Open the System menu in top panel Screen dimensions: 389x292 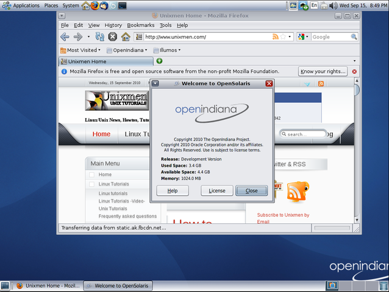pos(71,5)
